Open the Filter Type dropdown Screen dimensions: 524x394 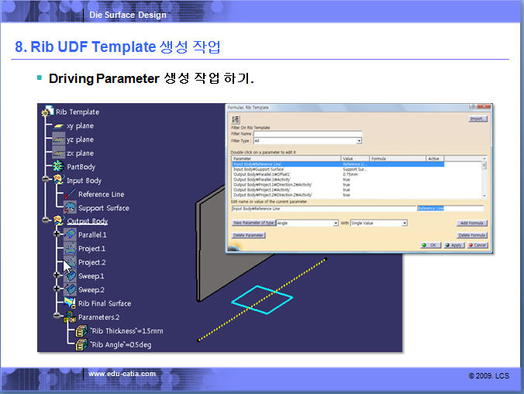pyautogui.click(x=359, y=141)
